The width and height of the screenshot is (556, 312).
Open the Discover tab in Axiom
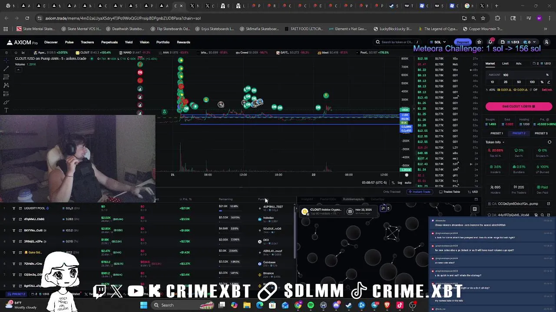51,42
